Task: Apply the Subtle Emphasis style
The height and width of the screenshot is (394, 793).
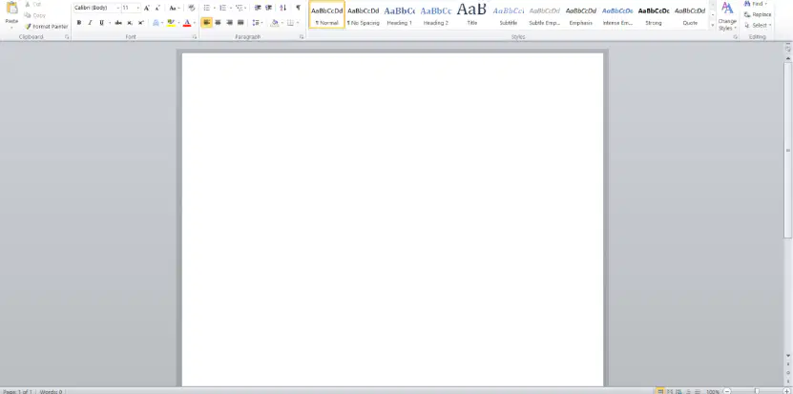Action: (545, 14)
